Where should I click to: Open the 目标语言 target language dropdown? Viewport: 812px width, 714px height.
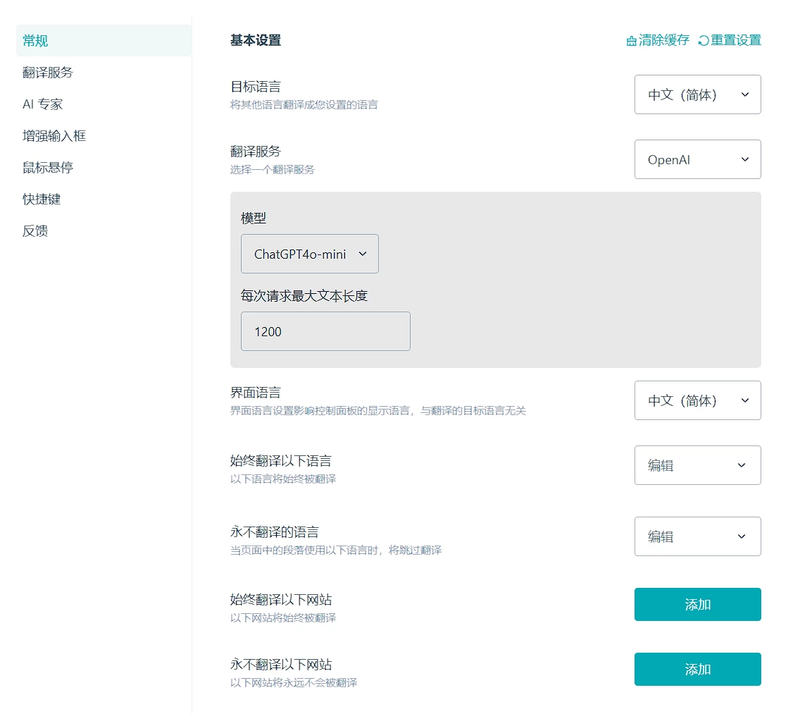click(697, 94)
